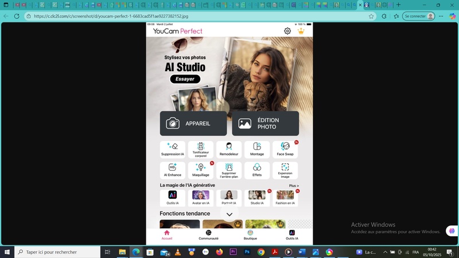
Task: Open the Suppression IA tool
Action: point(173,149)
